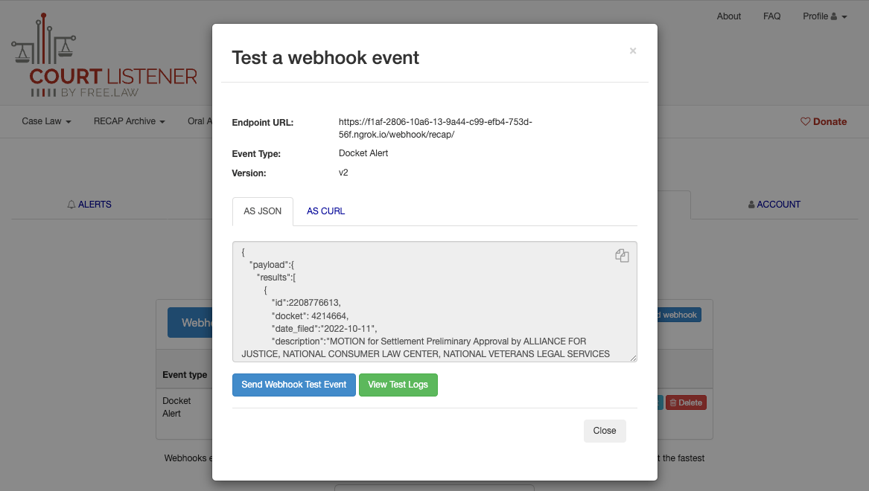Open the ACCOUNT tab

pos(774,204)
